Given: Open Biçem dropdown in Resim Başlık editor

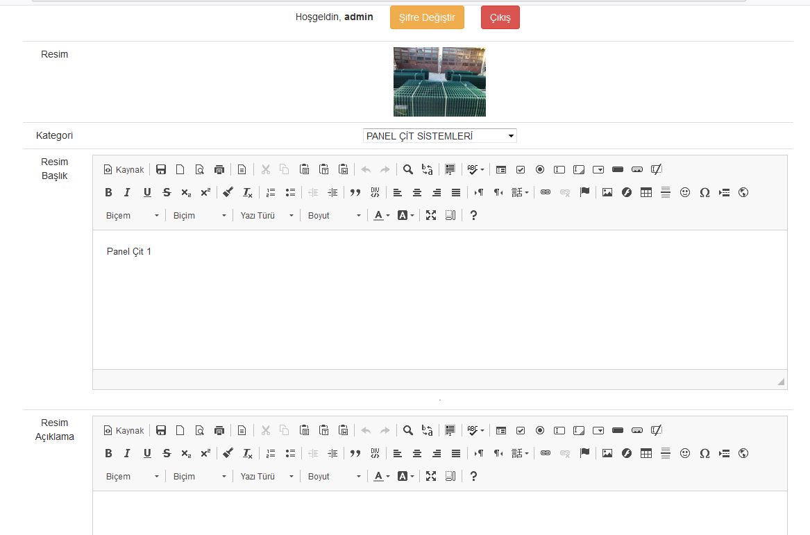Looking at the screenshot, I should click(x=133, y=215).
